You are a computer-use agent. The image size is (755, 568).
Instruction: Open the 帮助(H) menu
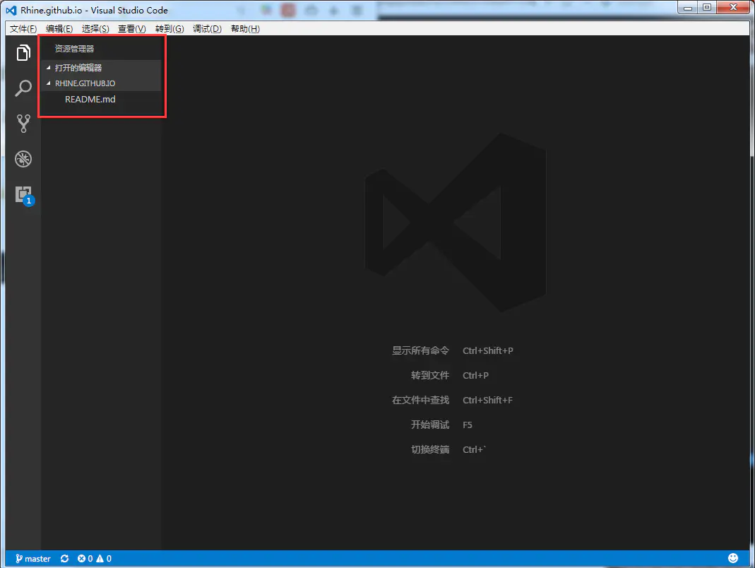(x=245, y=29)
